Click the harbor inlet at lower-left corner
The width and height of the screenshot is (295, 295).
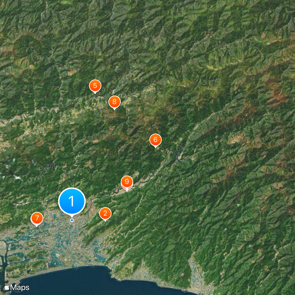tap(4, 260)
